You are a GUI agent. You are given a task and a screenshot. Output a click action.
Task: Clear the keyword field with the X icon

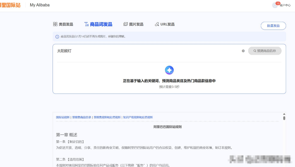click(243, 51)
